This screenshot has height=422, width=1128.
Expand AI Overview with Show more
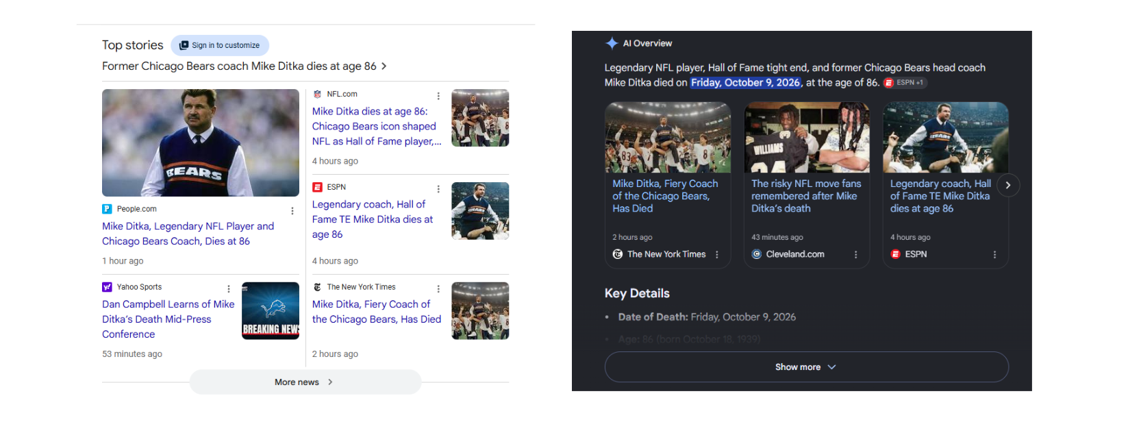[807, 367]
